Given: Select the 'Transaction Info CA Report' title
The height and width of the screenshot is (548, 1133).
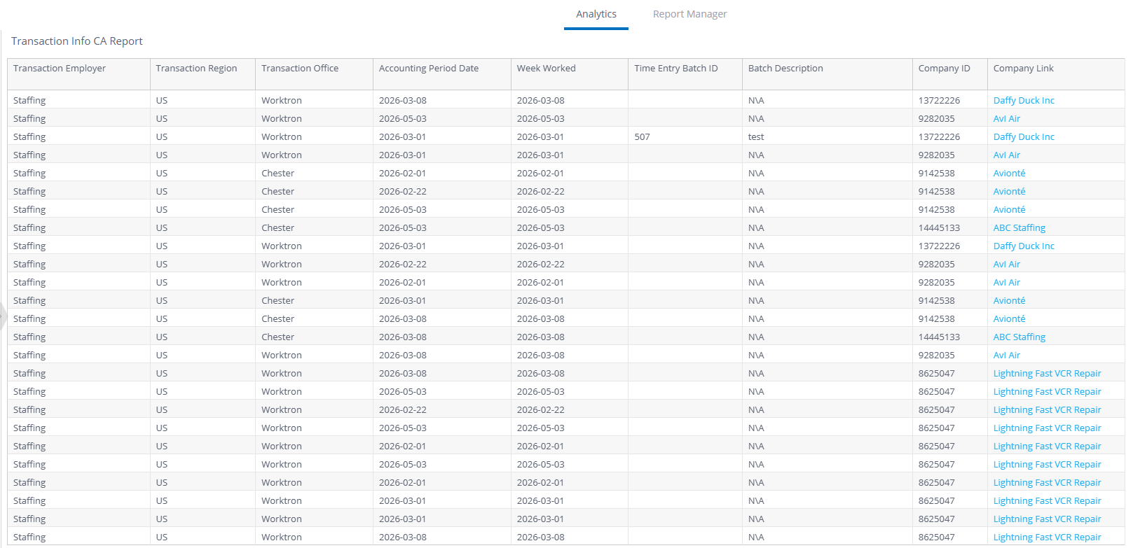Looking at the screenshot, I should tap(77, 41).
